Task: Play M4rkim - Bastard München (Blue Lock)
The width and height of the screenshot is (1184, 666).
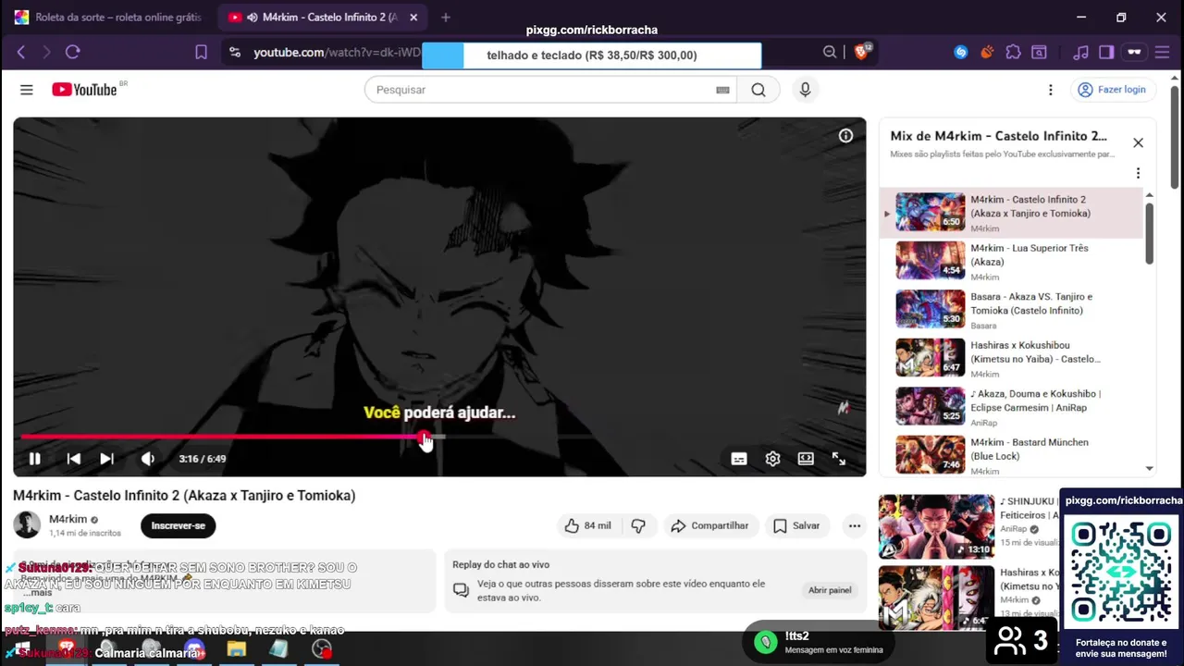Action: click(1011, 455)
